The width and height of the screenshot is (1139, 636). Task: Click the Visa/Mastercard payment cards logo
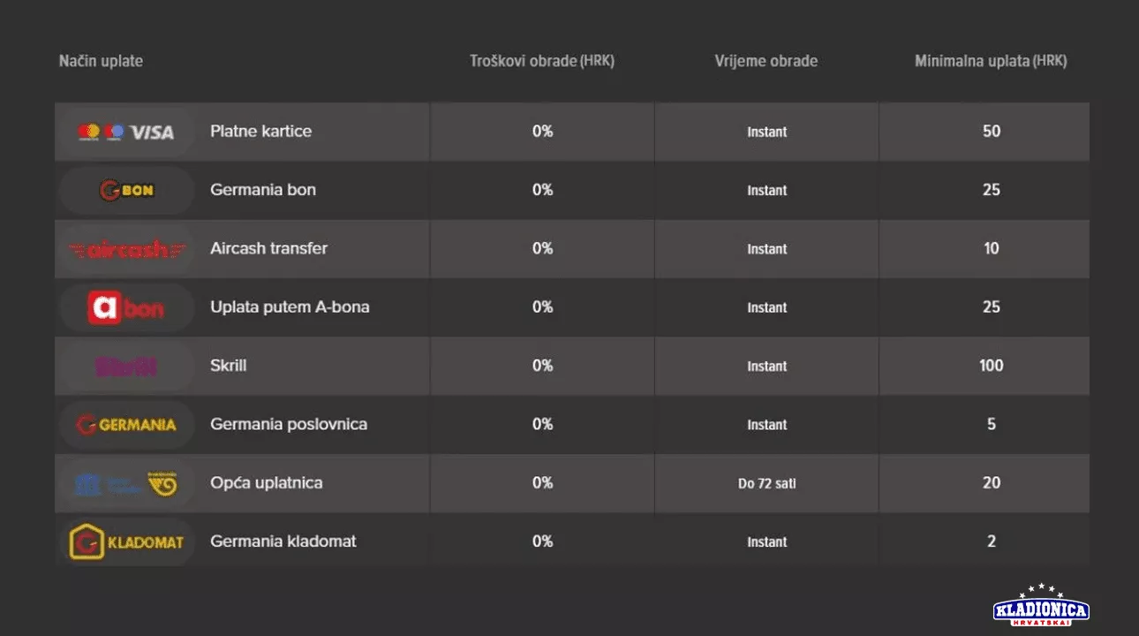pyautogui.click(x=125, y=132)
